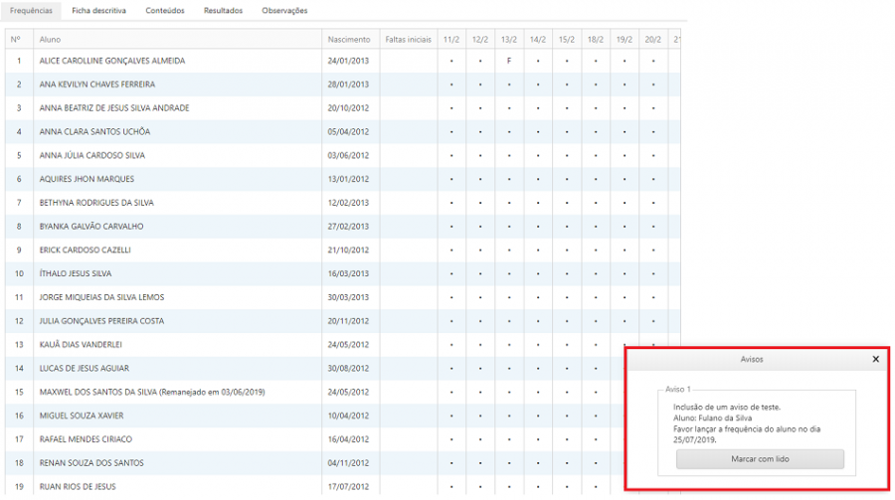Close the Avisos popup with X
The width and height of the screenshot is (895, 500).
(x=875, y=359)
